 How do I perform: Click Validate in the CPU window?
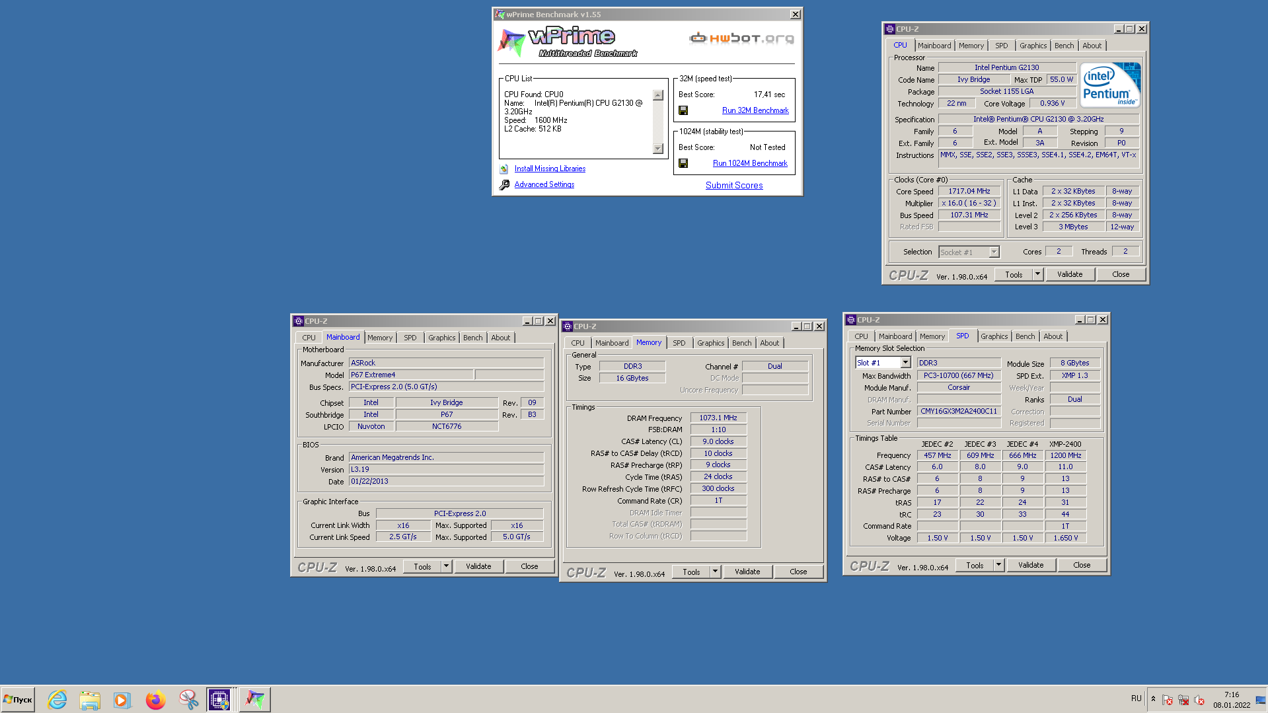pyautogui.click(x=1070, y=274)
